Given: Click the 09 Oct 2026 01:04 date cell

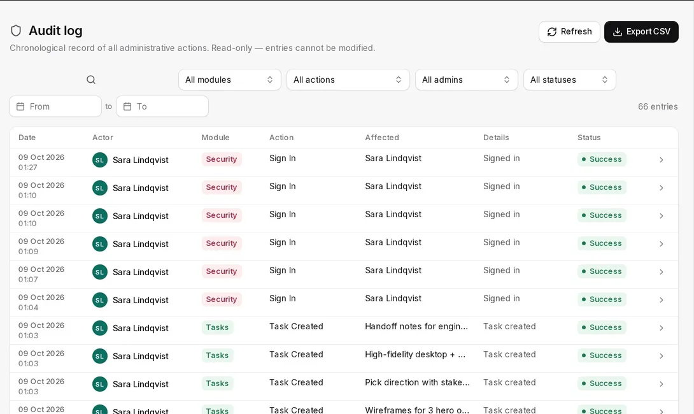Looking at the screenshot, I should click(x=41, y=303).
